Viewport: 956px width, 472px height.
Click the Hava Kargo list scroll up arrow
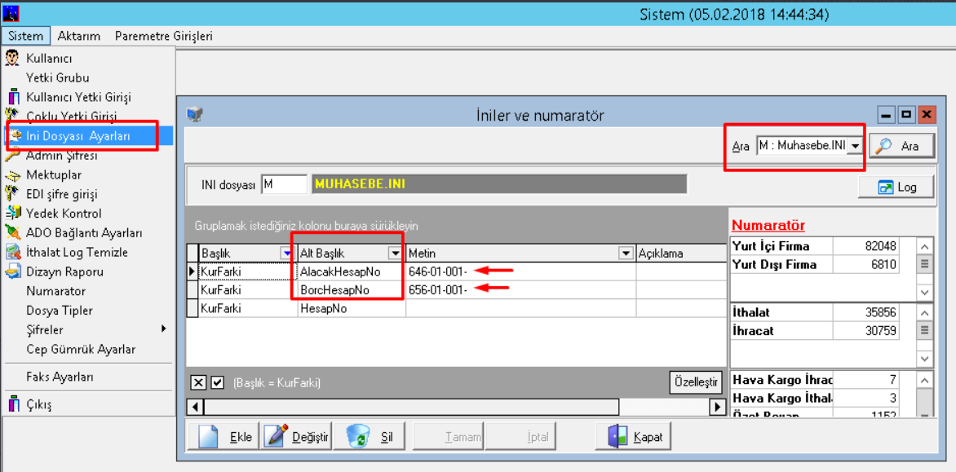click(924, 380)
